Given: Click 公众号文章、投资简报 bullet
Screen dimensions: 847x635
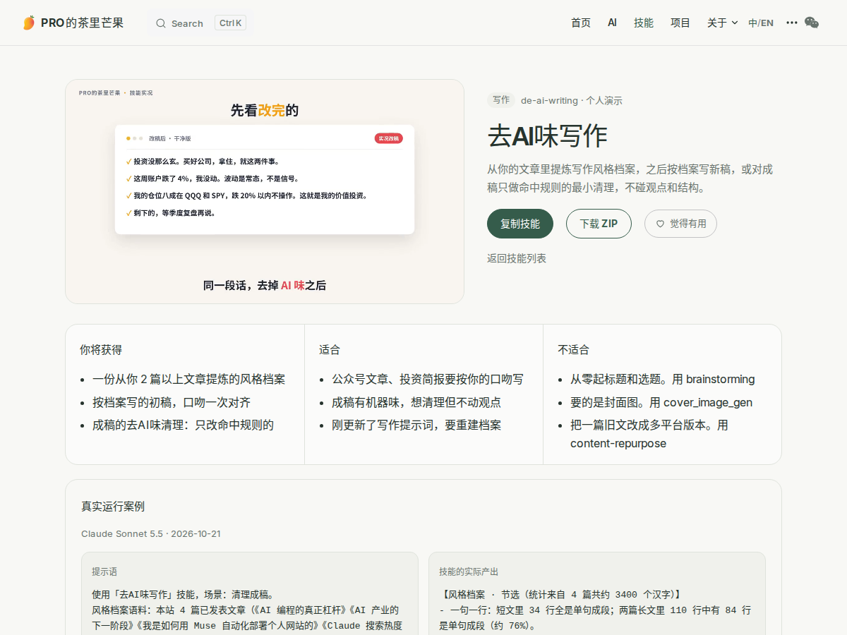Looking at the screenshot, I should [x=428, y=379].
